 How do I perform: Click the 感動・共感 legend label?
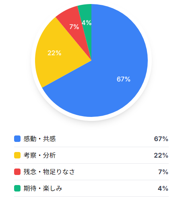(39, 139)
